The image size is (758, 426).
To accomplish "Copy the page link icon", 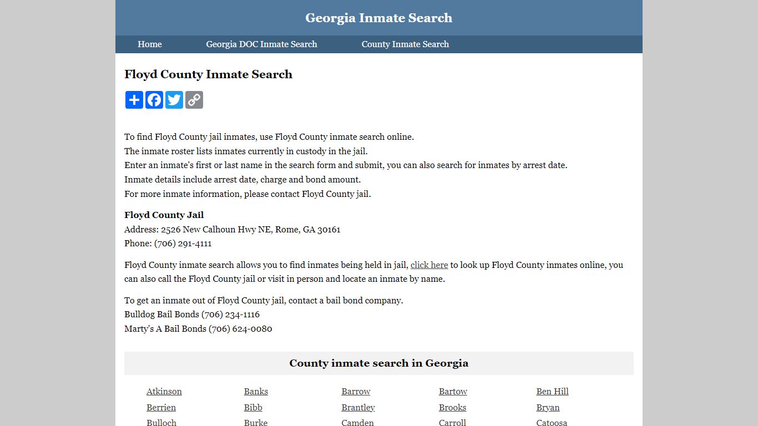I will pyautogui.click(x=194, y=100).
